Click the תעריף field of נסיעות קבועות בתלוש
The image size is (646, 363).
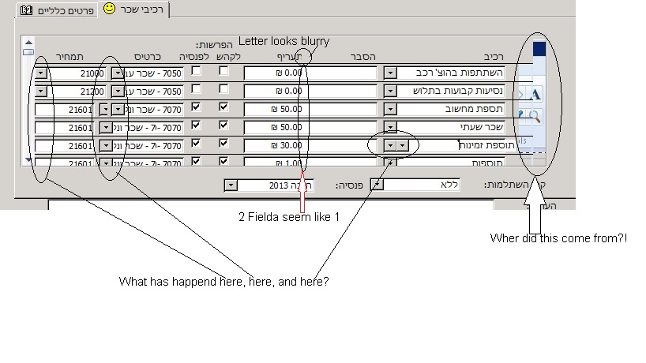(x=274, y=92)
